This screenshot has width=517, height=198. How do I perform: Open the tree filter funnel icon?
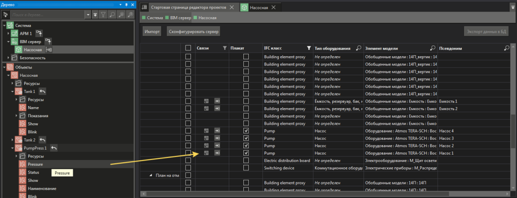tap(103, 15)
